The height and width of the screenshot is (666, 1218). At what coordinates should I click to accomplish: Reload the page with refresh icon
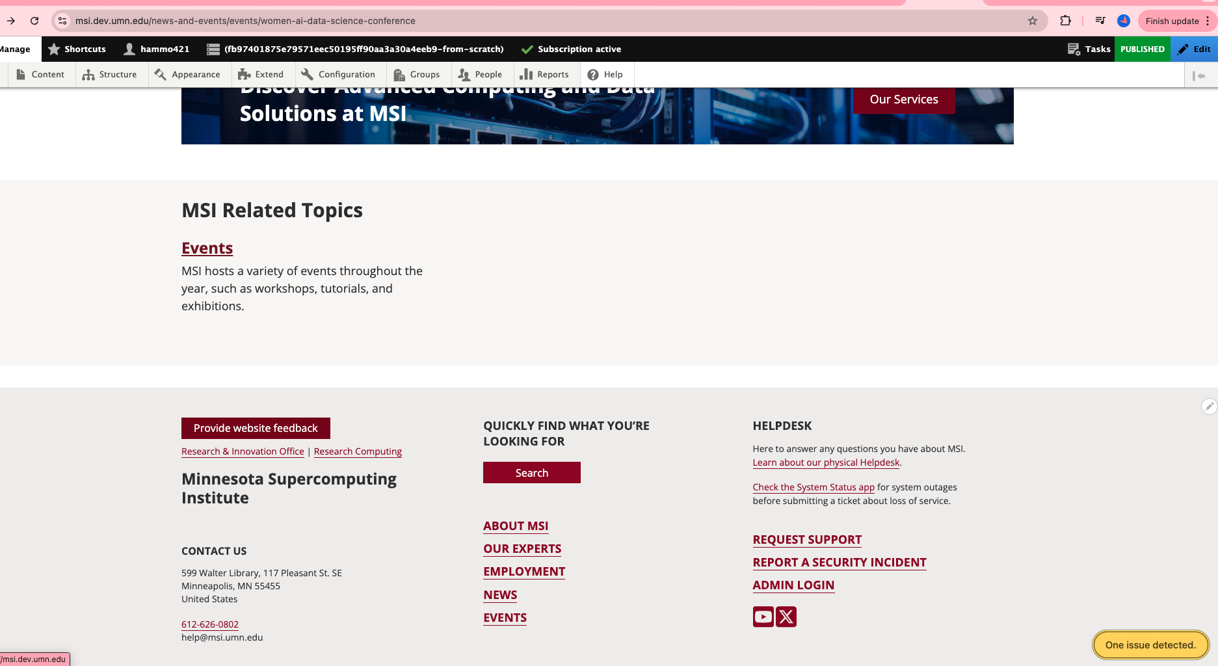tap(34, 21)
